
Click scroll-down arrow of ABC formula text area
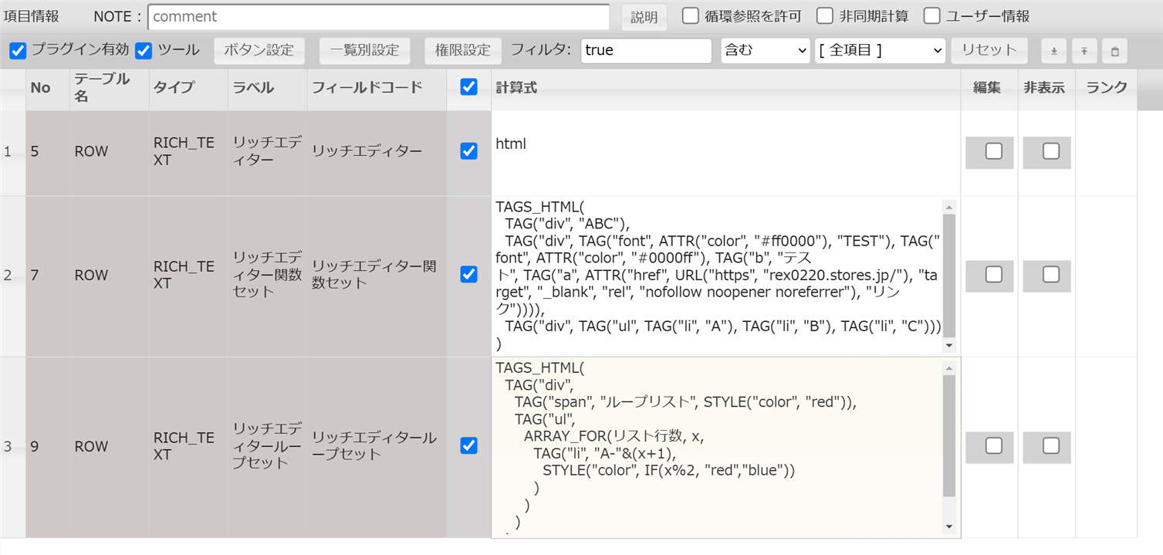pyautogui.click(x=949, y=345)
